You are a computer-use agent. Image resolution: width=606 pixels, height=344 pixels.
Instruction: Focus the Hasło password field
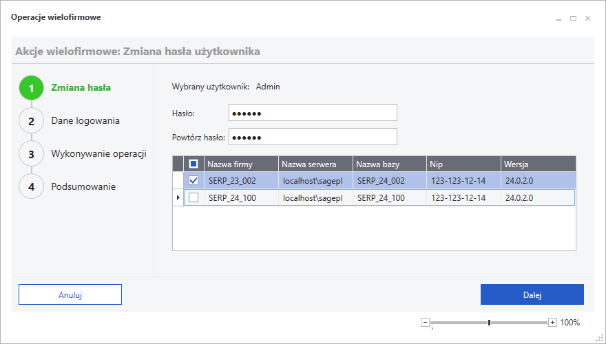pos(313,113)
